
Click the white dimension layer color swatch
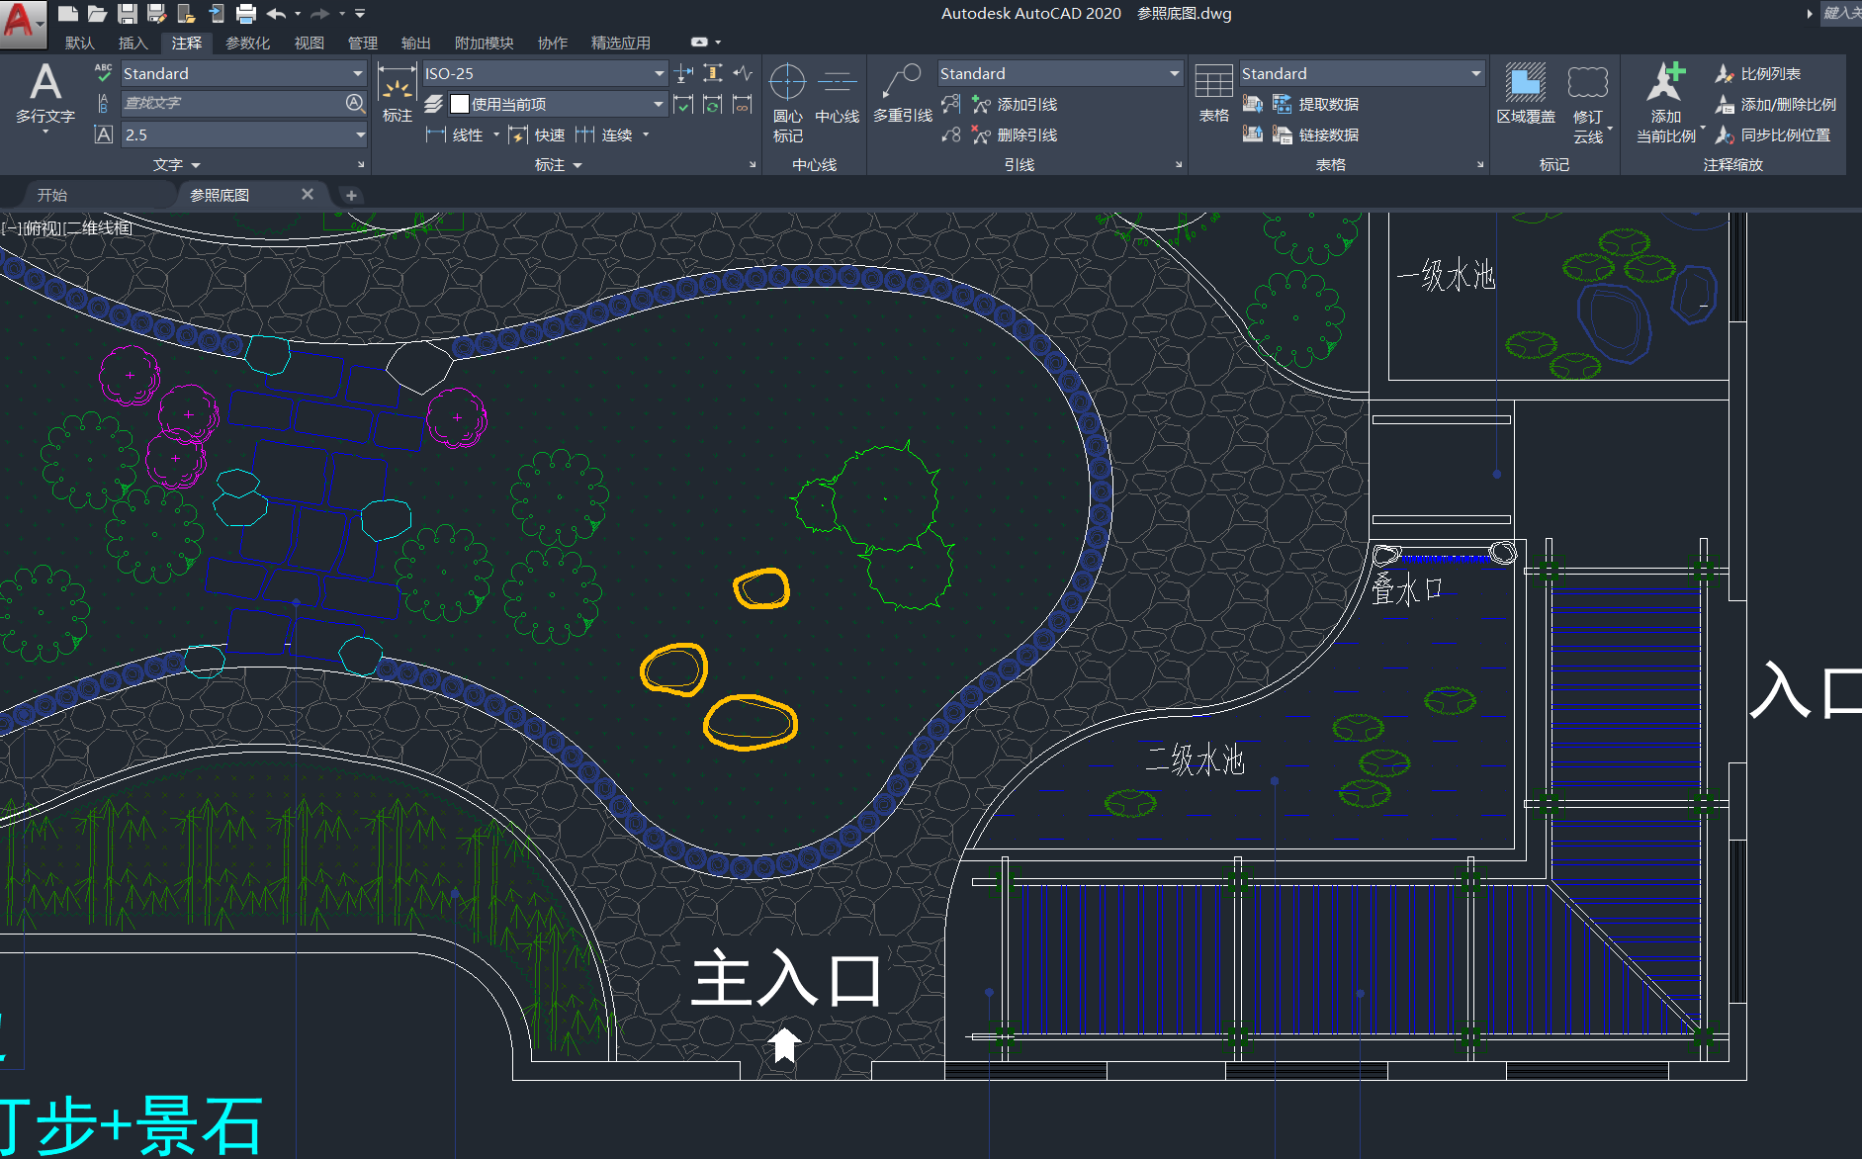click(x=460, y=104)
